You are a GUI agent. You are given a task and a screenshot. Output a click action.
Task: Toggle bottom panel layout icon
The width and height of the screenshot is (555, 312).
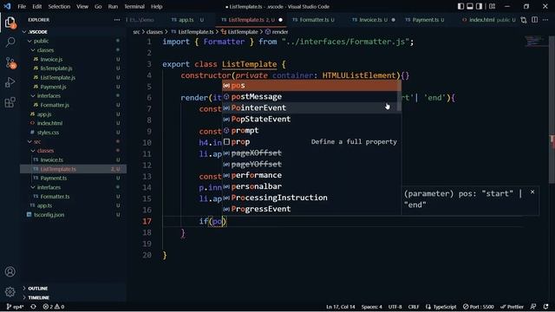tap(470, 6)
